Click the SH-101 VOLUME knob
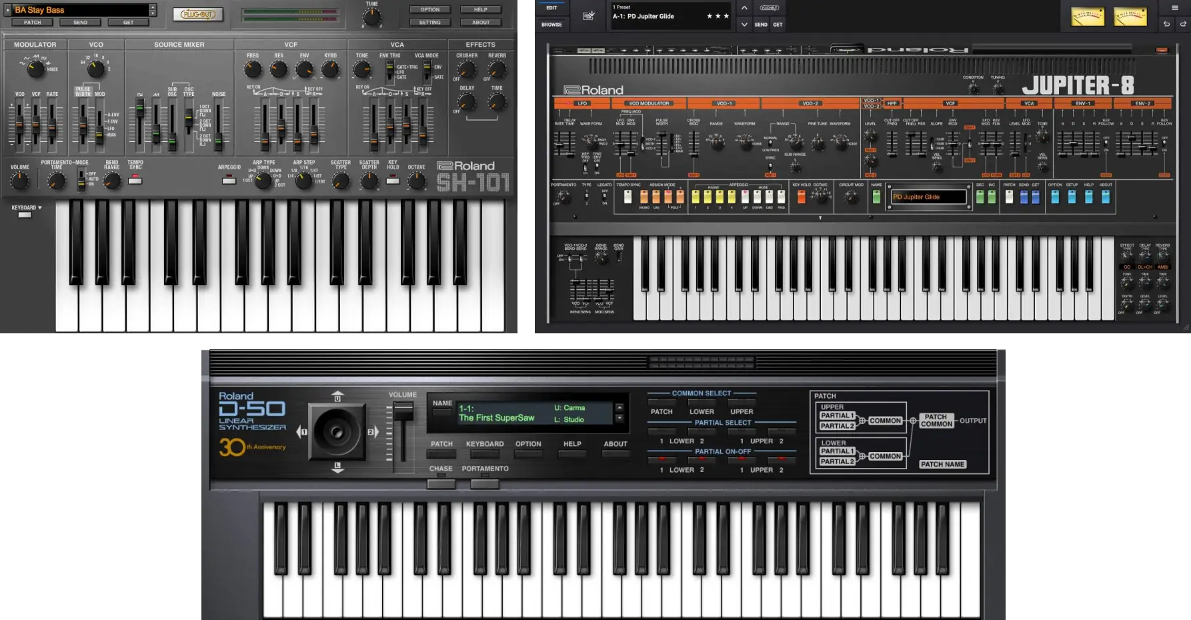The height and width of the screenshot is (620, 1191). [20, 180]
